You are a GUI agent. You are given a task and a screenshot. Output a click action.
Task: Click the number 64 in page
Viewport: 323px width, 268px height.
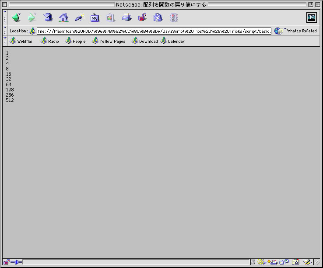coord(8,85)
